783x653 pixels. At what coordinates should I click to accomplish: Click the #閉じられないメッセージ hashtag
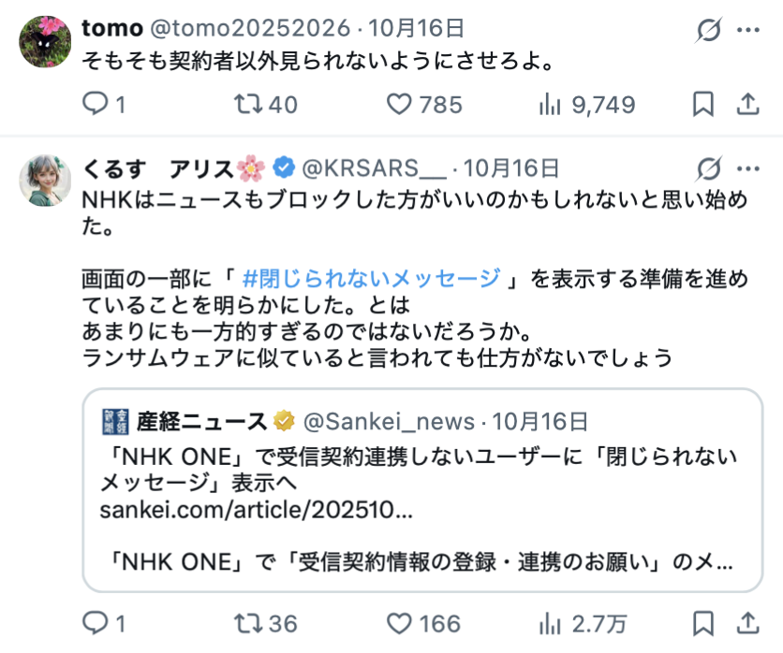tap(370, 278)
